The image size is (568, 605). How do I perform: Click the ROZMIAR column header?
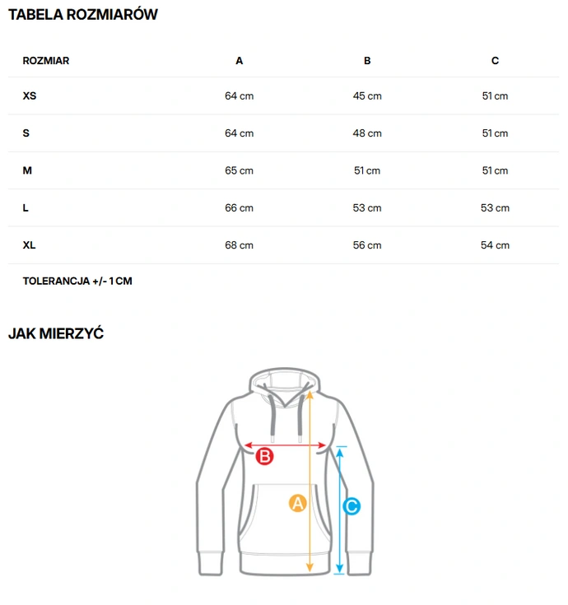[x=46, y=61]
